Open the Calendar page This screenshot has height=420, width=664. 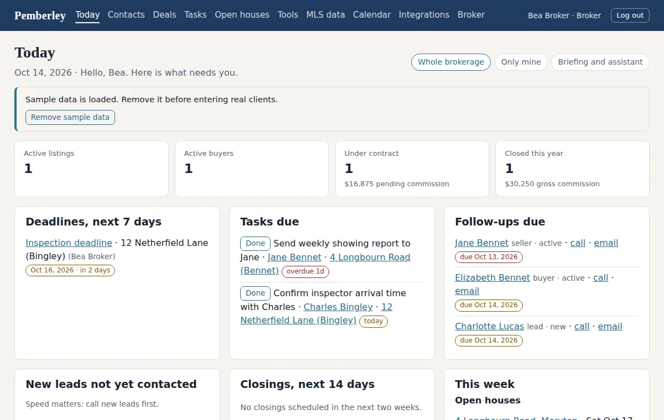(x=372, y=15)
